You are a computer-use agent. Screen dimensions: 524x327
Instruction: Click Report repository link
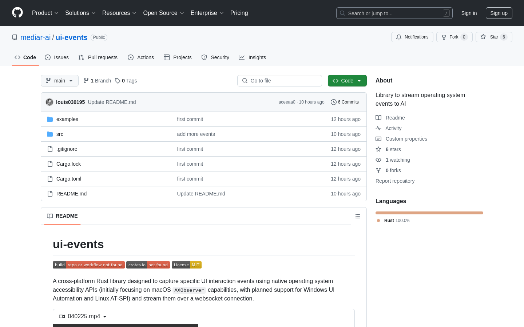pos(395,181)
